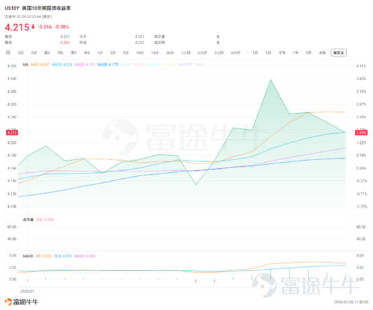The image size is (373, 310).
Task: Select the 1分 one-minute interval
Action: pyautogui.click(x=100, y=52)
